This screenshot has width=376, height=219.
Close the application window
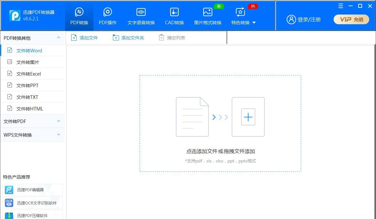coord(370,6)
